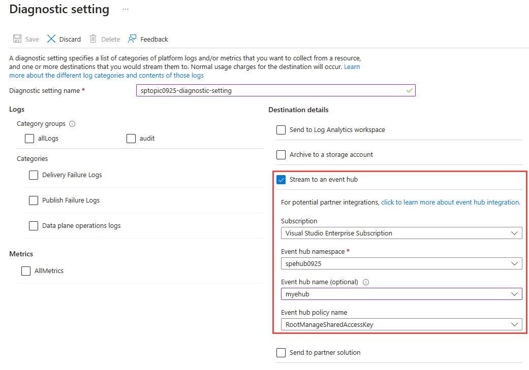
Task: Open the Subscription dropdown
Action: coord(401,233)
